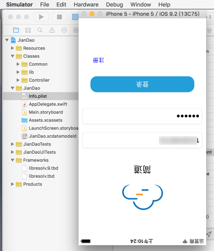
Task: Click the Main.storyboard file icon
Action: coord(24,112)
